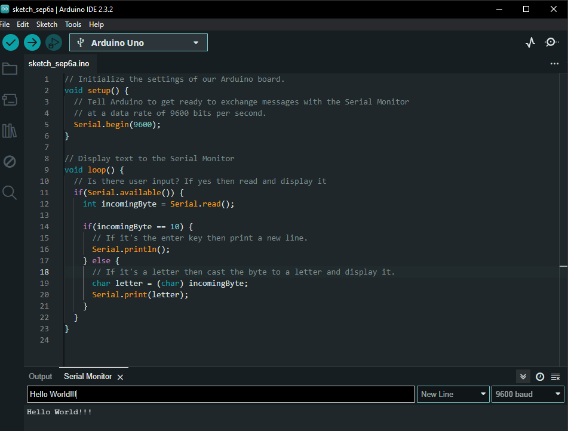
Task: Click the Serial.begin(9600); code line
Action: tap(117, 125)
